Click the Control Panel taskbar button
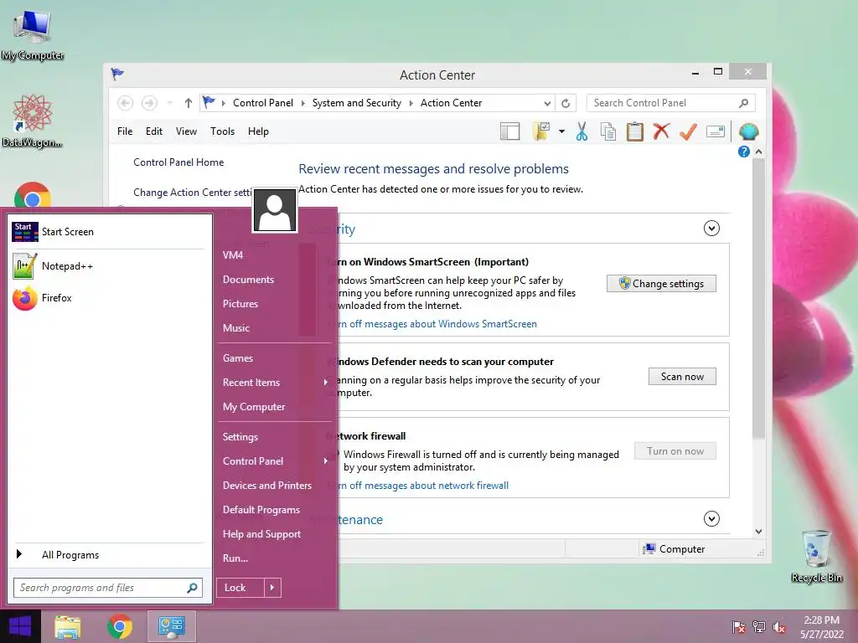The height and width of the screenshot is (643, 858). (172, 626)
